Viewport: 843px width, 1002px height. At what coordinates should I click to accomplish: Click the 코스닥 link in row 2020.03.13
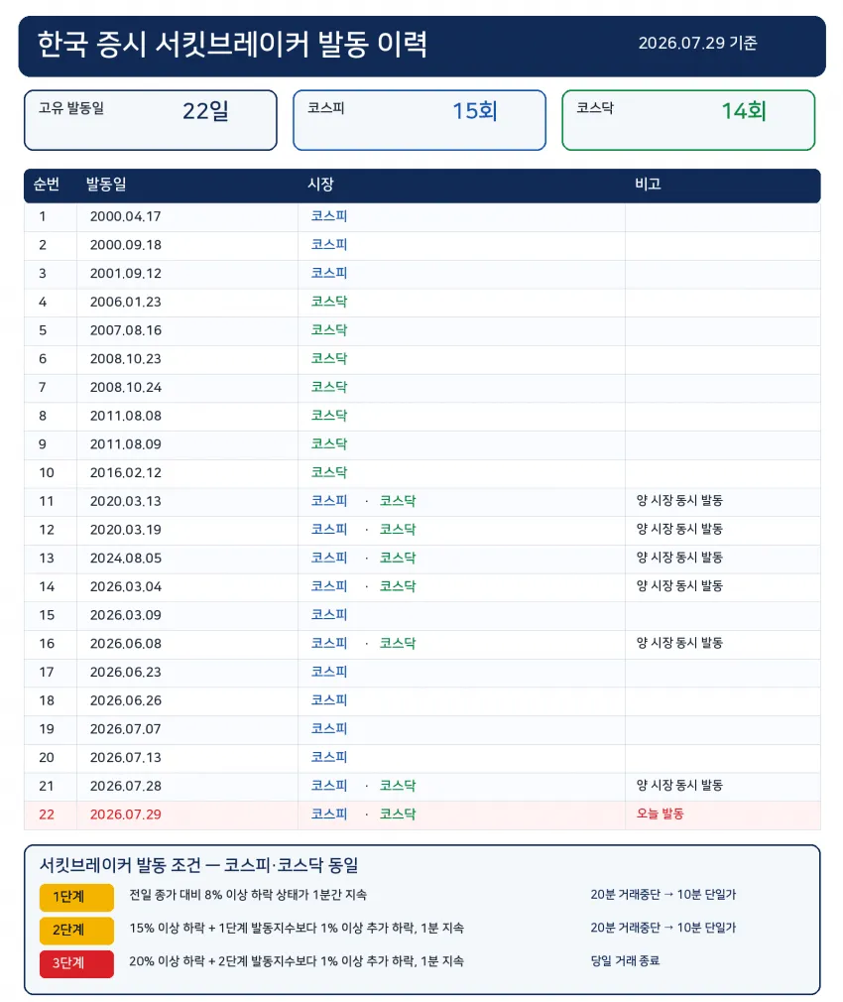coord(398,501)
